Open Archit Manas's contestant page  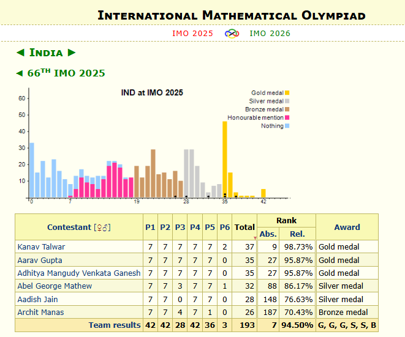[40, 313]
